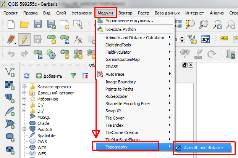The image size is (238, 158).
Task: Select the Node tool icon
Action: coord(78,40)
